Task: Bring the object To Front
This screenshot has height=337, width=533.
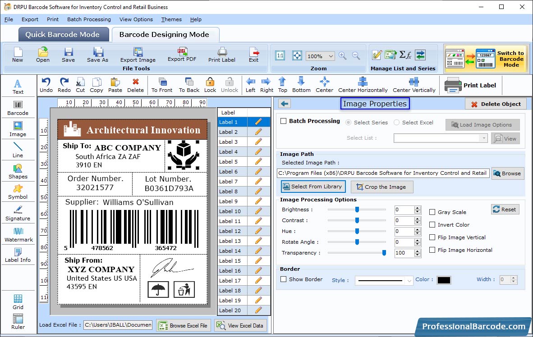Action: click(162, 85)
